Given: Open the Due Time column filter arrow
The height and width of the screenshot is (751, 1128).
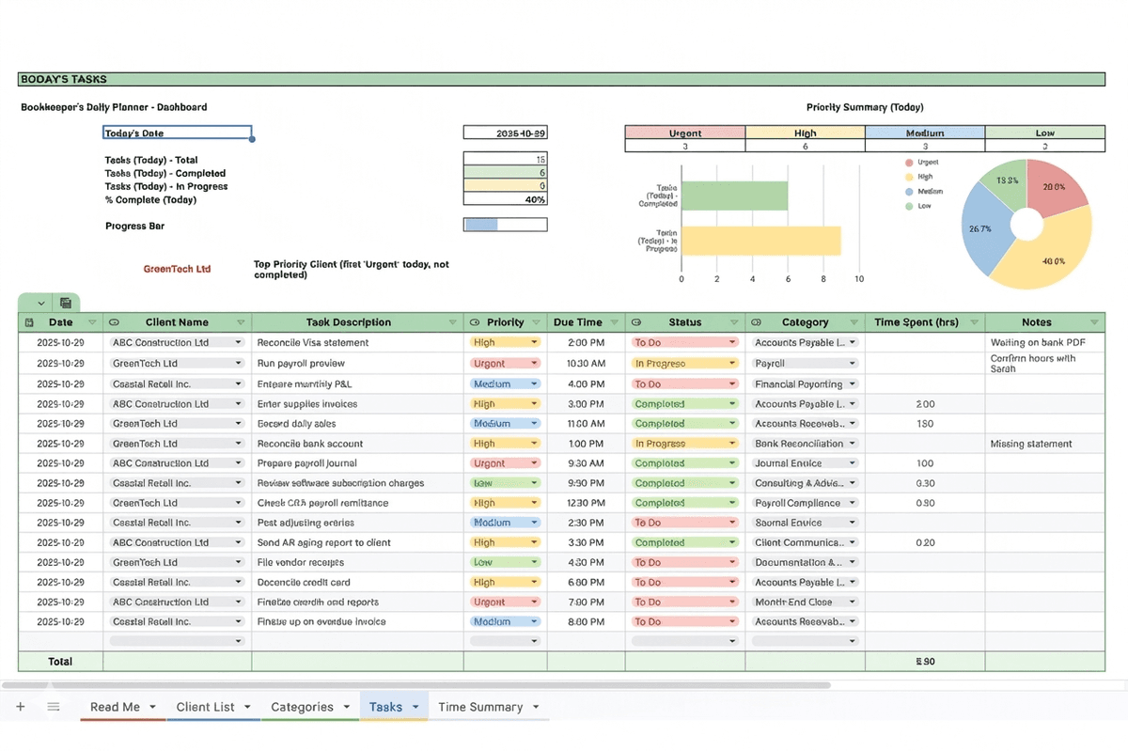Looking at the screenshot, I should pos(614,322).
